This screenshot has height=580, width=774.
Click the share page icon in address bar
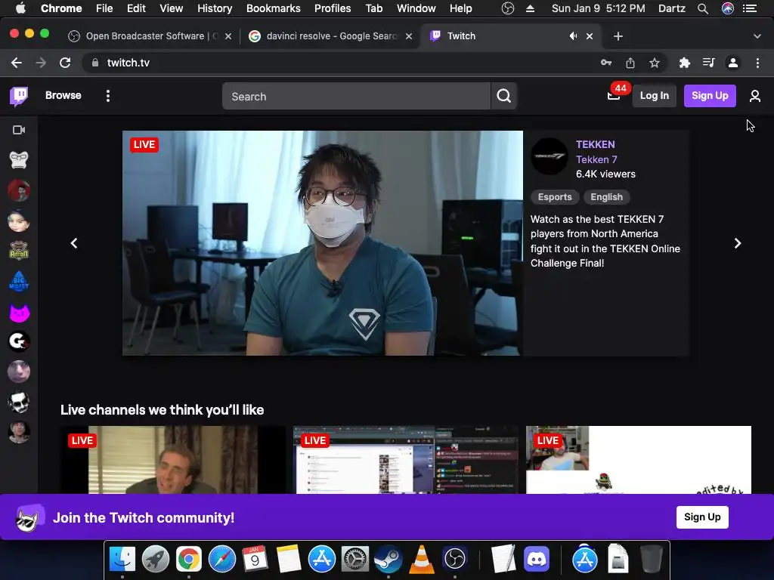point(630,63)
